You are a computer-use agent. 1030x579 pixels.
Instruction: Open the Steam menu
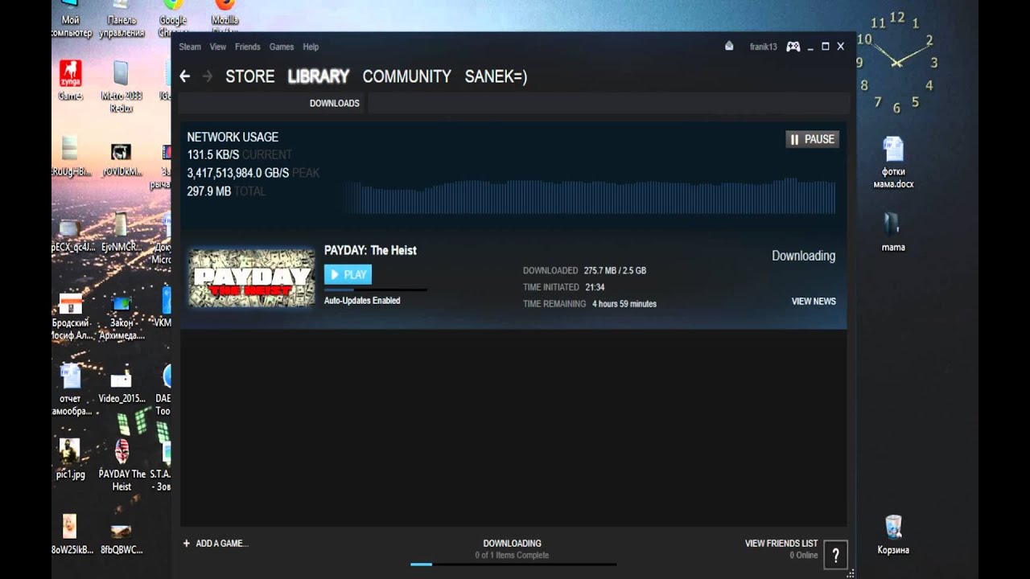190,47
